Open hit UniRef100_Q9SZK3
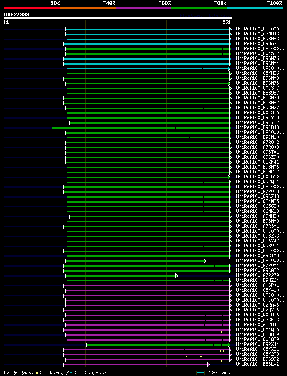This screenshot has width=287, height=376. [257, 236]
